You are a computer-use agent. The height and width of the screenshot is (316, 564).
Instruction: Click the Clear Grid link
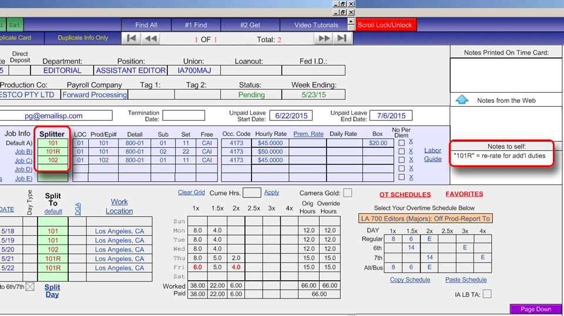coord(191,192)
